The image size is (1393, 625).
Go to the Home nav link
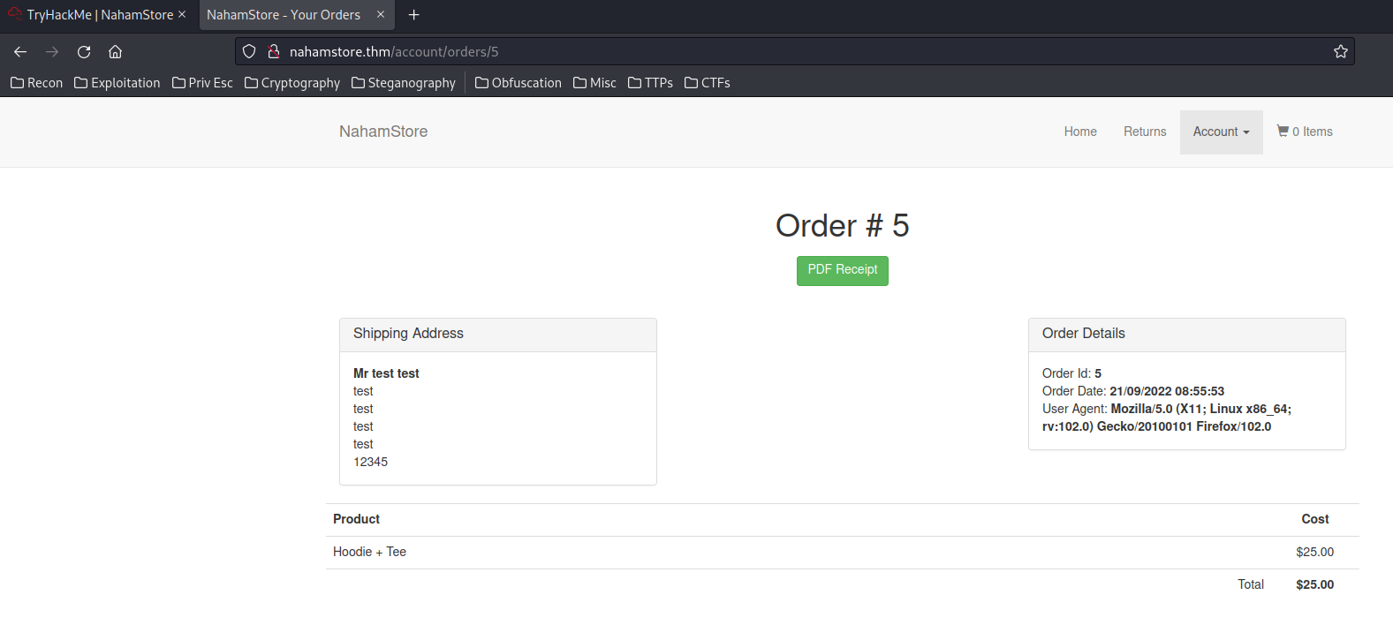tap(1080, 132)
